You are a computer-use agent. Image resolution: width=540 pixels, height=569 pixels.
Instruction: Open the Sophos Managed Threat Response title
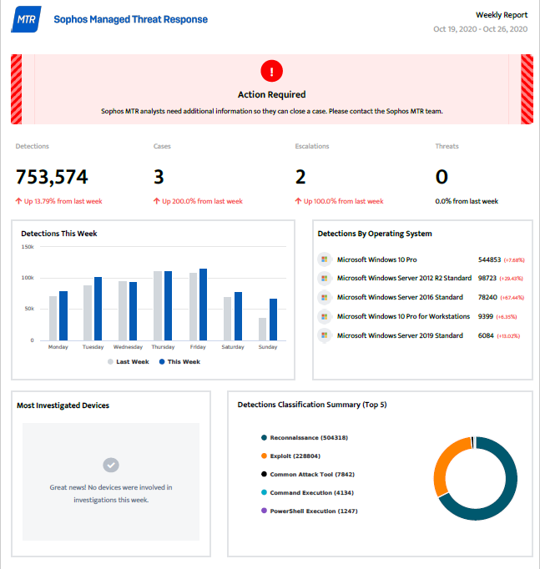(x=131, y=19)
